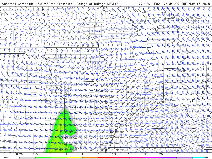Click the '2' legend value
This screenshot has width=212, height=159.
67,154
